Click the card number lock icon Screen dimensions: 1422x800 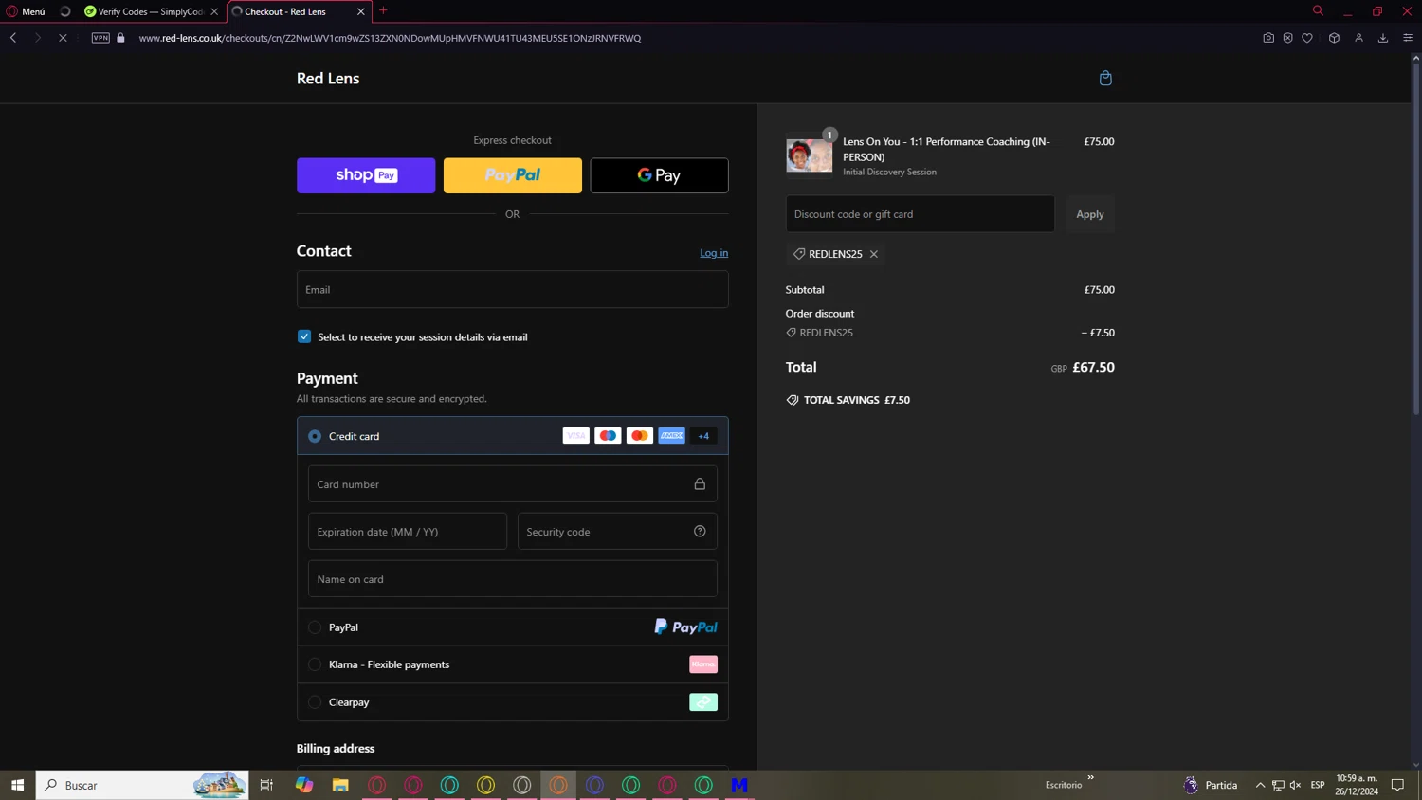pyautogui.click(x=700, y=483)
